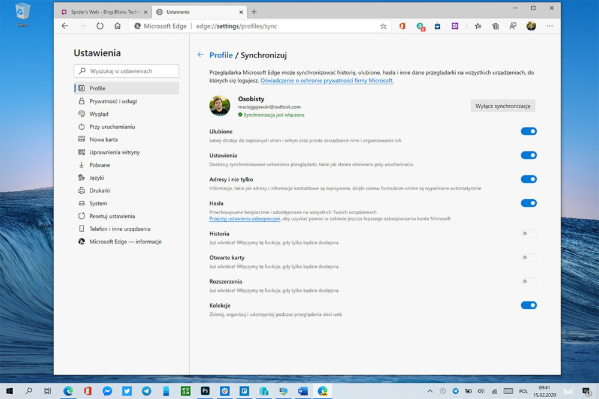The width and height of the screenshot is (599, 399).
Task: Open taskbar search magnifier
Action: (x=29, y=391)
